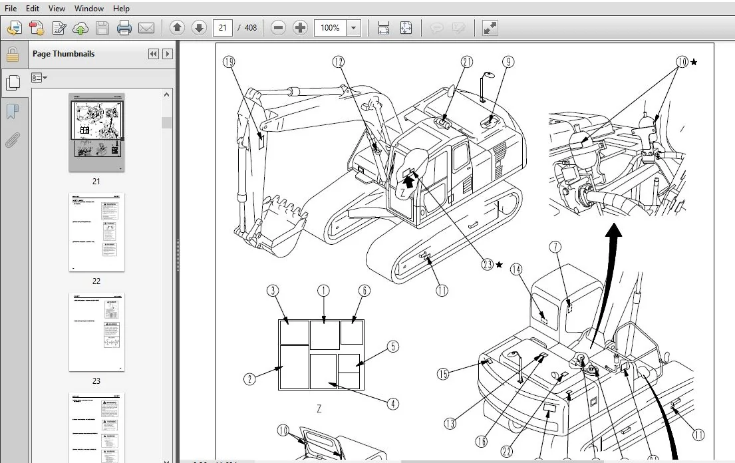The image size is (735, 463).
Task: Click the zoom in plus button
Action: click(x=300, y=28)
